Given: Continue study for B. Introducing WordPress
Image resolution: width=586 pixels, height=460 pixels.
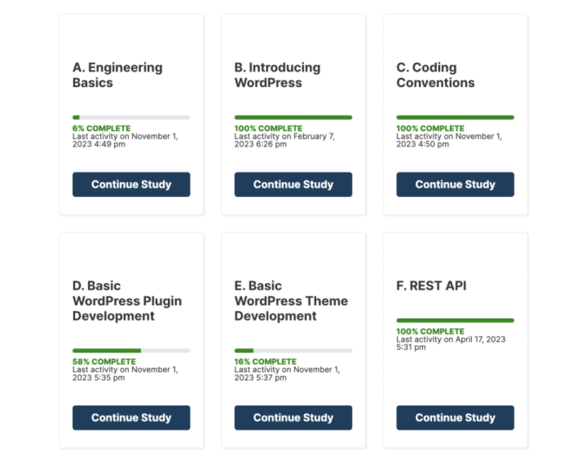Looking at the screenshot, I should coord(293,184).
